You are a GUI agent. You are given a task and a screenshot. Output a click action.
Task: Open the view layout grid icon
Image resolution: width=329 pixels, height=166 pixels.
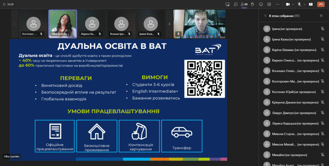pyautogui.click(x=269, y=4)
